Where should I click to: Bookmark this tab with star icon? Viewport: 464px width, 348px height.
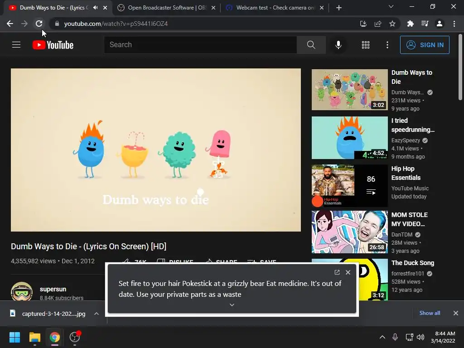pyautogui.click(x=392, y=24)
